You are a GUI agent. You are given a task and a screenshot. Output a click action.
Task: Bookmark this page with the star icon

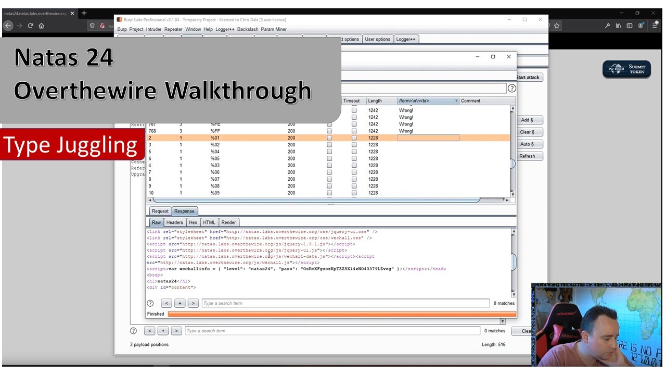coord(556,26)
